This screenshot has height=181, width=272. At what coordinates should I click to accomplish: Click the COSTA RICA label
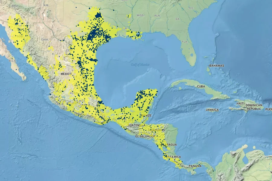pos(173,157)
